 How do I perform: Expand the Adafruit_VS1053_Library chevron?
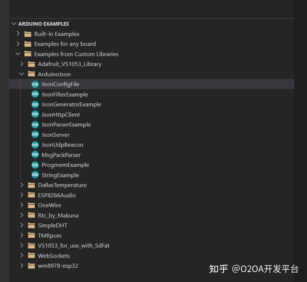pyautogui.click(x=22, y=64)
